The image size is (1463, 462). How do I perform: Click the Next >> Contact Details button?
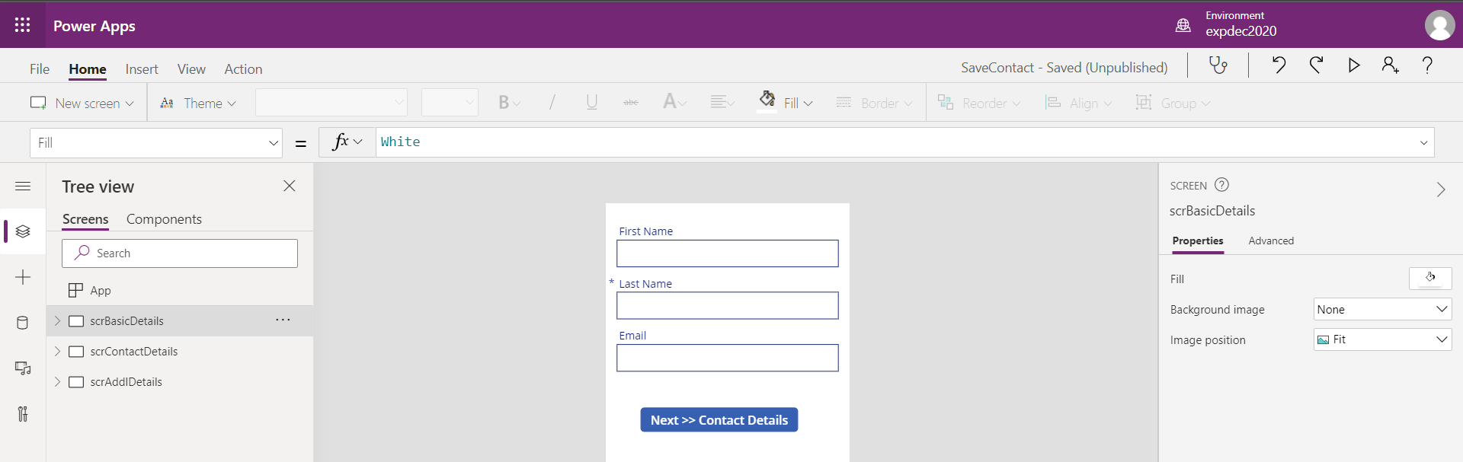coord(719,420)
